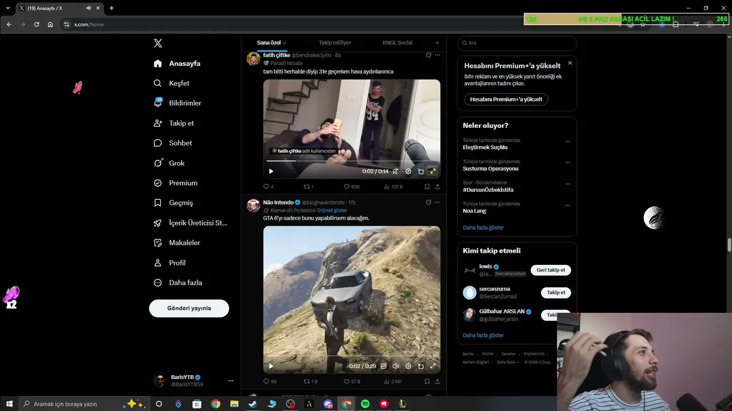This screenshot has width=732, height=411.
Task: Open Sohbet messages in sidebar
Action: tap(173, 143)
